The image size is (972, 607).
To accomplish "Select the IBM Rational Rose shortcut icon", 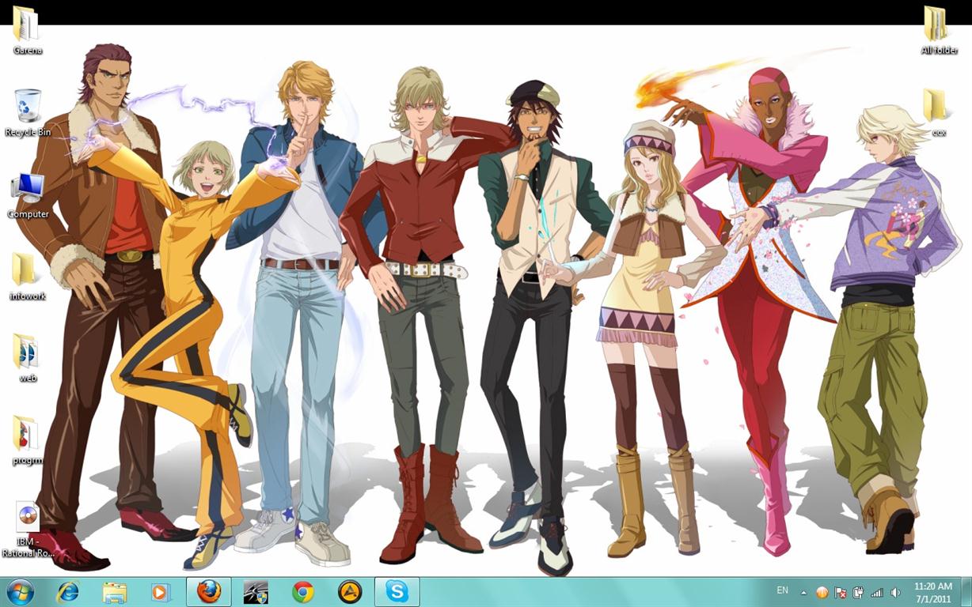I will (28, 528).
